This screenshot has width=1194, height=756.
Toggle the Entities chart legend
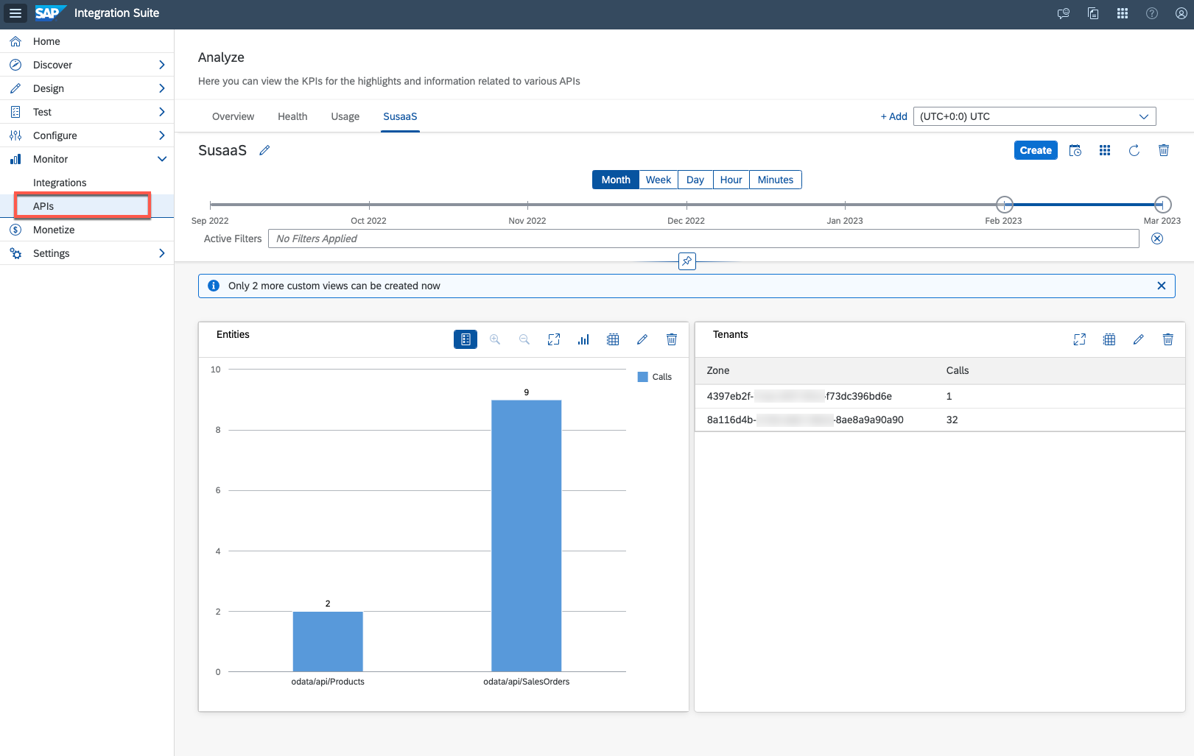coord(466,339)
